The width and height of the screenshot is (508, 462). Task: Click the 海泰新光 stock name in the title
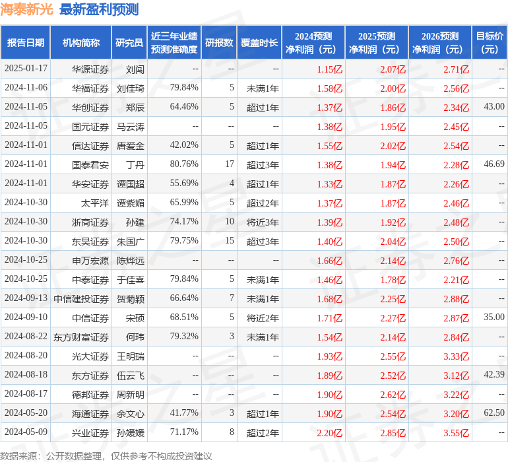point(28,9)
